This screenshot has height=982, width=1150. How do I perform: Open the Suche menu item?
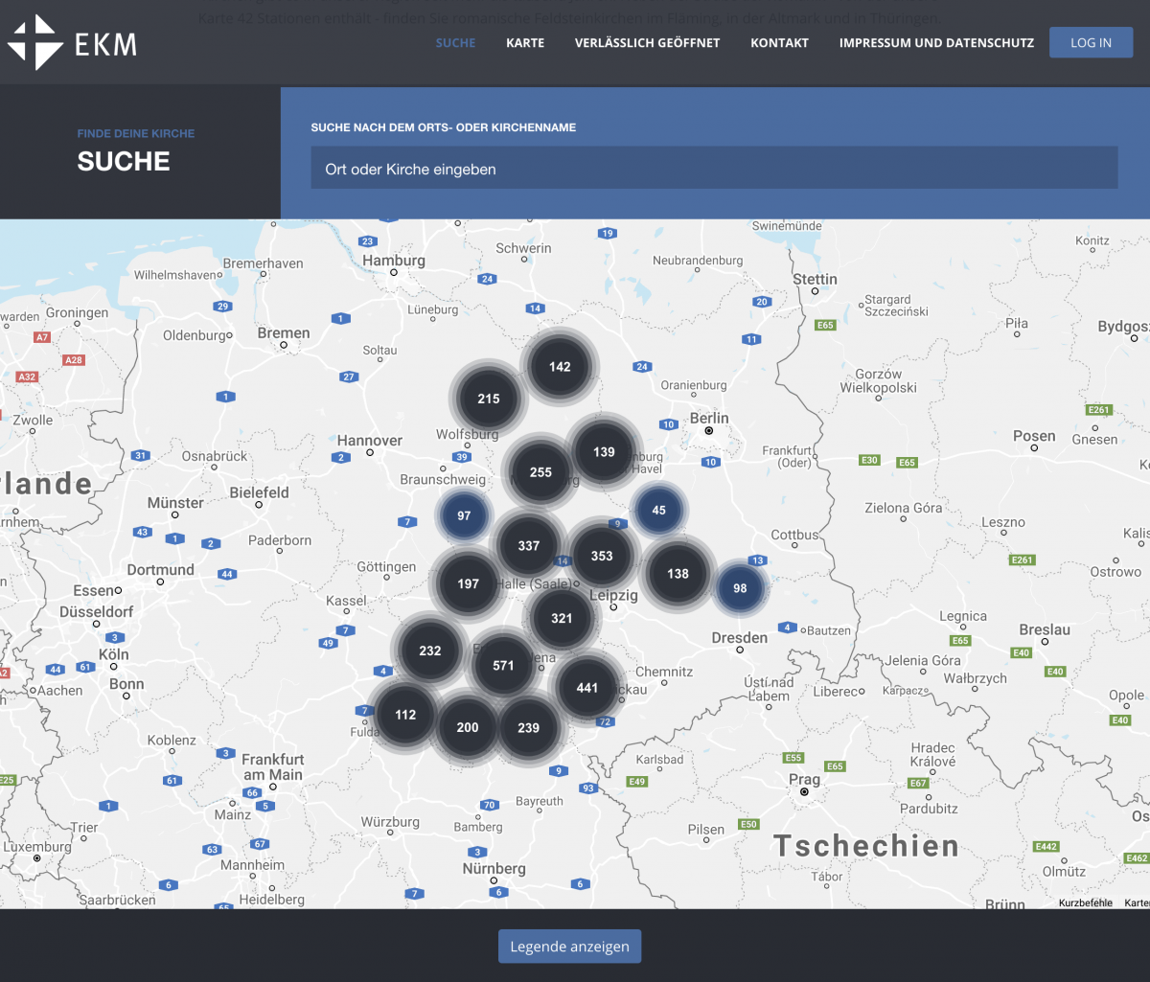(x=455, y=43)
